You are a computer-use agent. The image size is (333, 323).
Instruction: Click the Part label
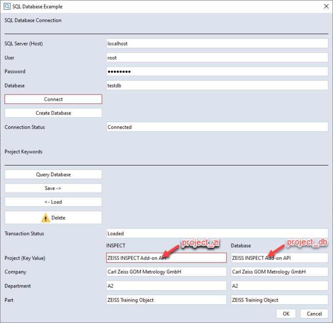tap(9, 300)
